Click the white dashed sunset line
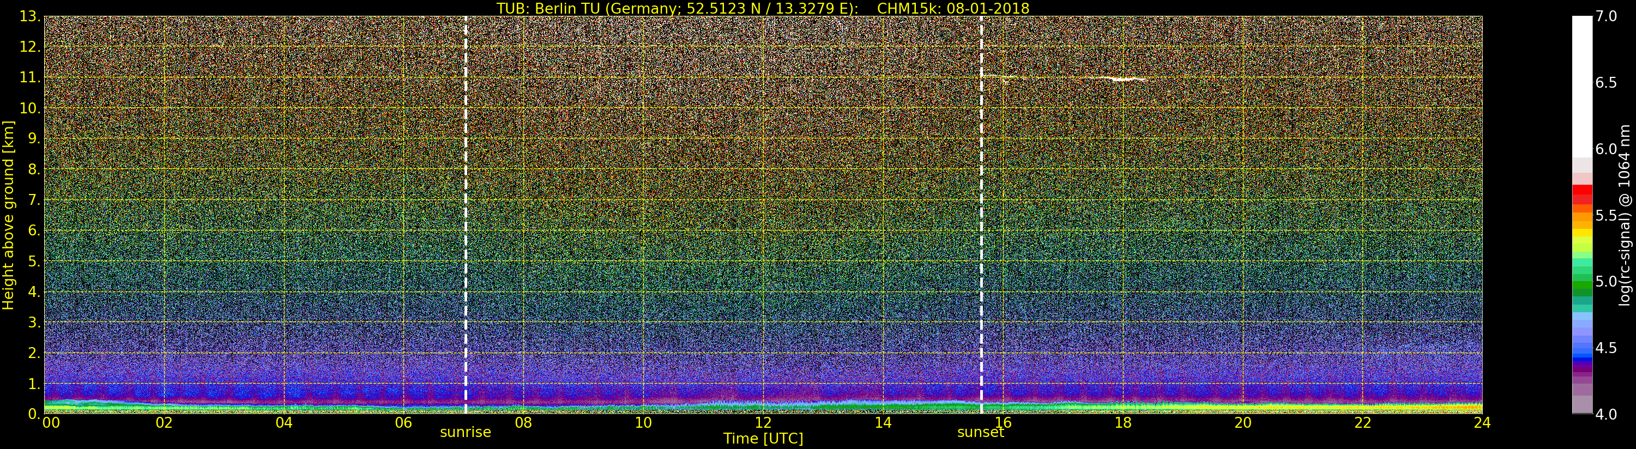1636x449 pixels. [981, 215]
